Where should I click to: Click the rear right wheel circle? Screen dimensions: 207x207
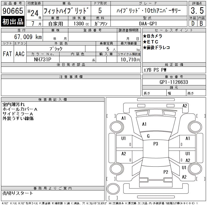point(195,169)
